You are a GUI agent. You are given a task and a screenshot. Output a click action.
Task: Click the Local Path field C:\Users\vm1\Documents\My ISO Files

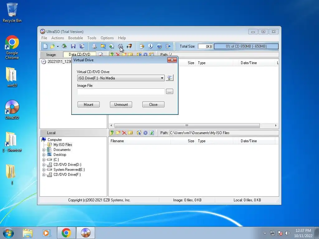pos(224,133)
